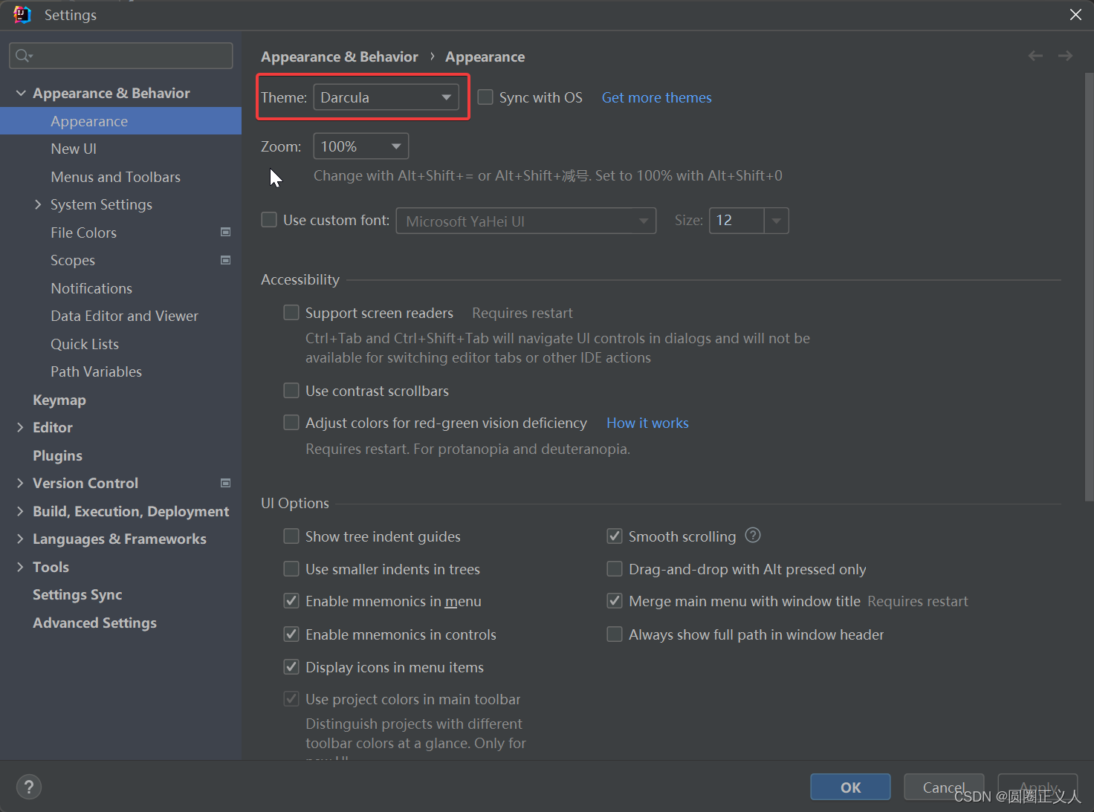Close the Settings dialog
The height and width of the screenshot is (812, 1094).
[x=1075, y=15]
